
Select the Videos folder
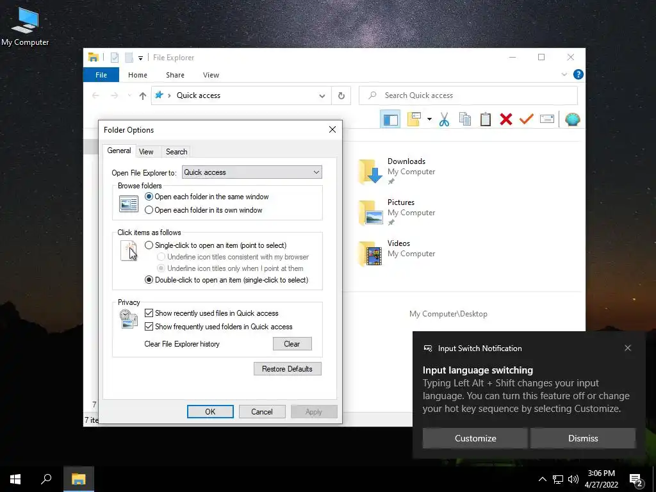tap(397, 252)
